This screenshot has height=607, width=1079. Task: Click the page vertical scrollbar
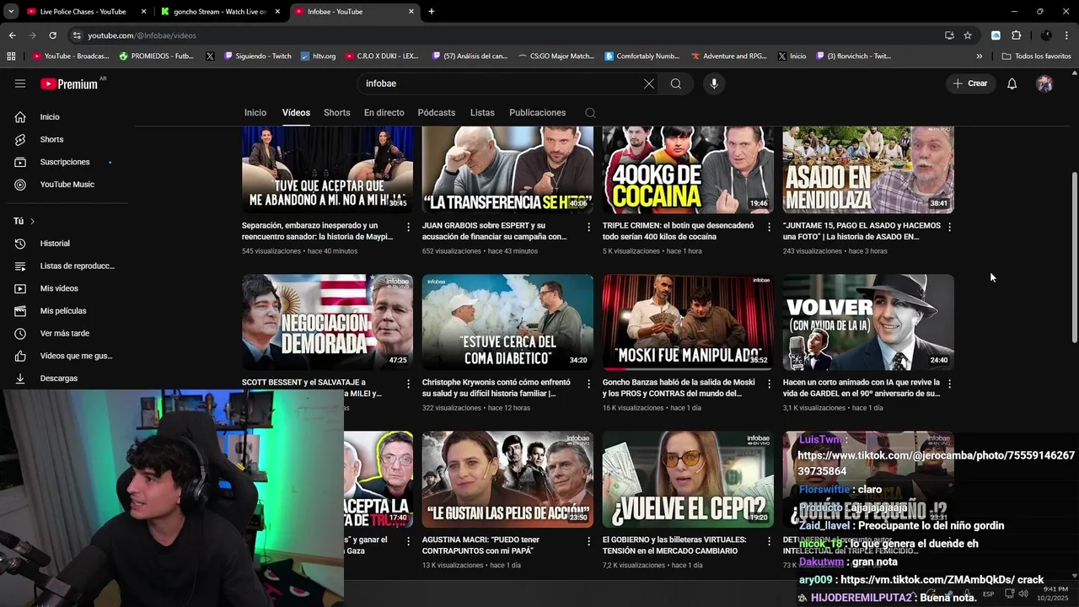[x=1073, y=256]
